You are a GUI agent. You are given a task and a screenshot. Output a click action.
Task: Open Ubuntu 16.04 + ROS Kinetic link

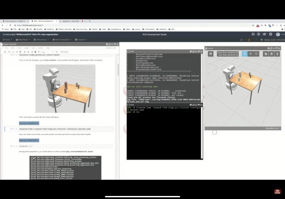click(x=274, y=40)
